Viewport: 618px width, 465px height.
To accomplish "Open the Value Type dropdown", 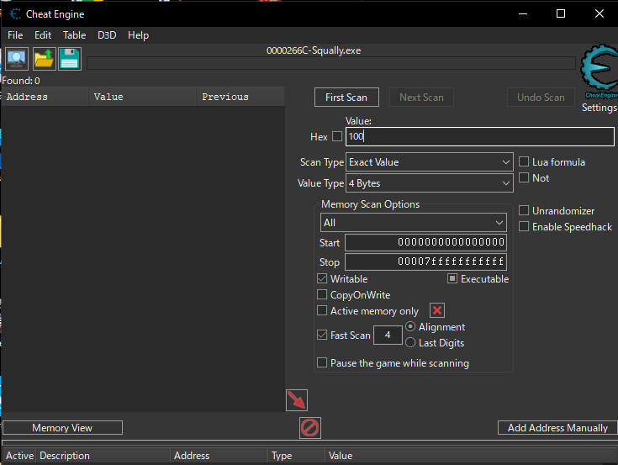I will [x=429, y=183].
